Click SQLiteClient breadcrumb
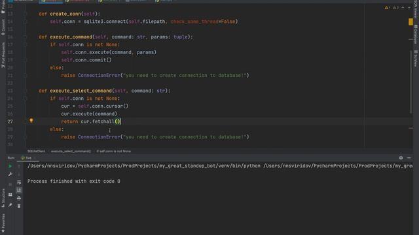419x235 pixels. [37, 151]
